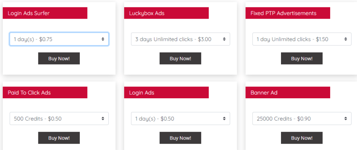Buy the Login Ads package
Viewport: 357px width, 150px height.
(x=180, y=138)
